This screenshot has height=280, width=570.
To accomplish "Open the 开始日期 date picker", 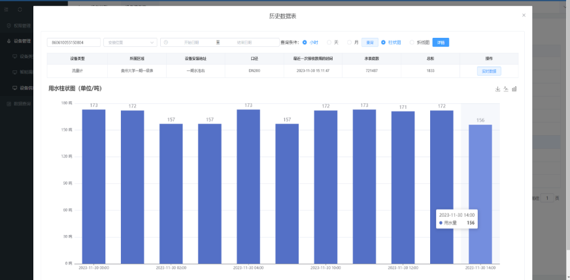I will (x=192, y=42).
